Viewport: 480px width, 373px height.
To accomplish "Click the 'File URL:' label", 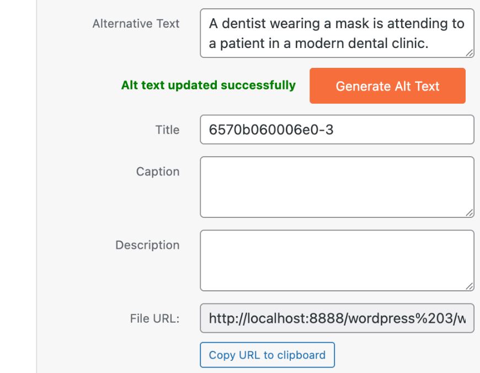I will 154,318.
